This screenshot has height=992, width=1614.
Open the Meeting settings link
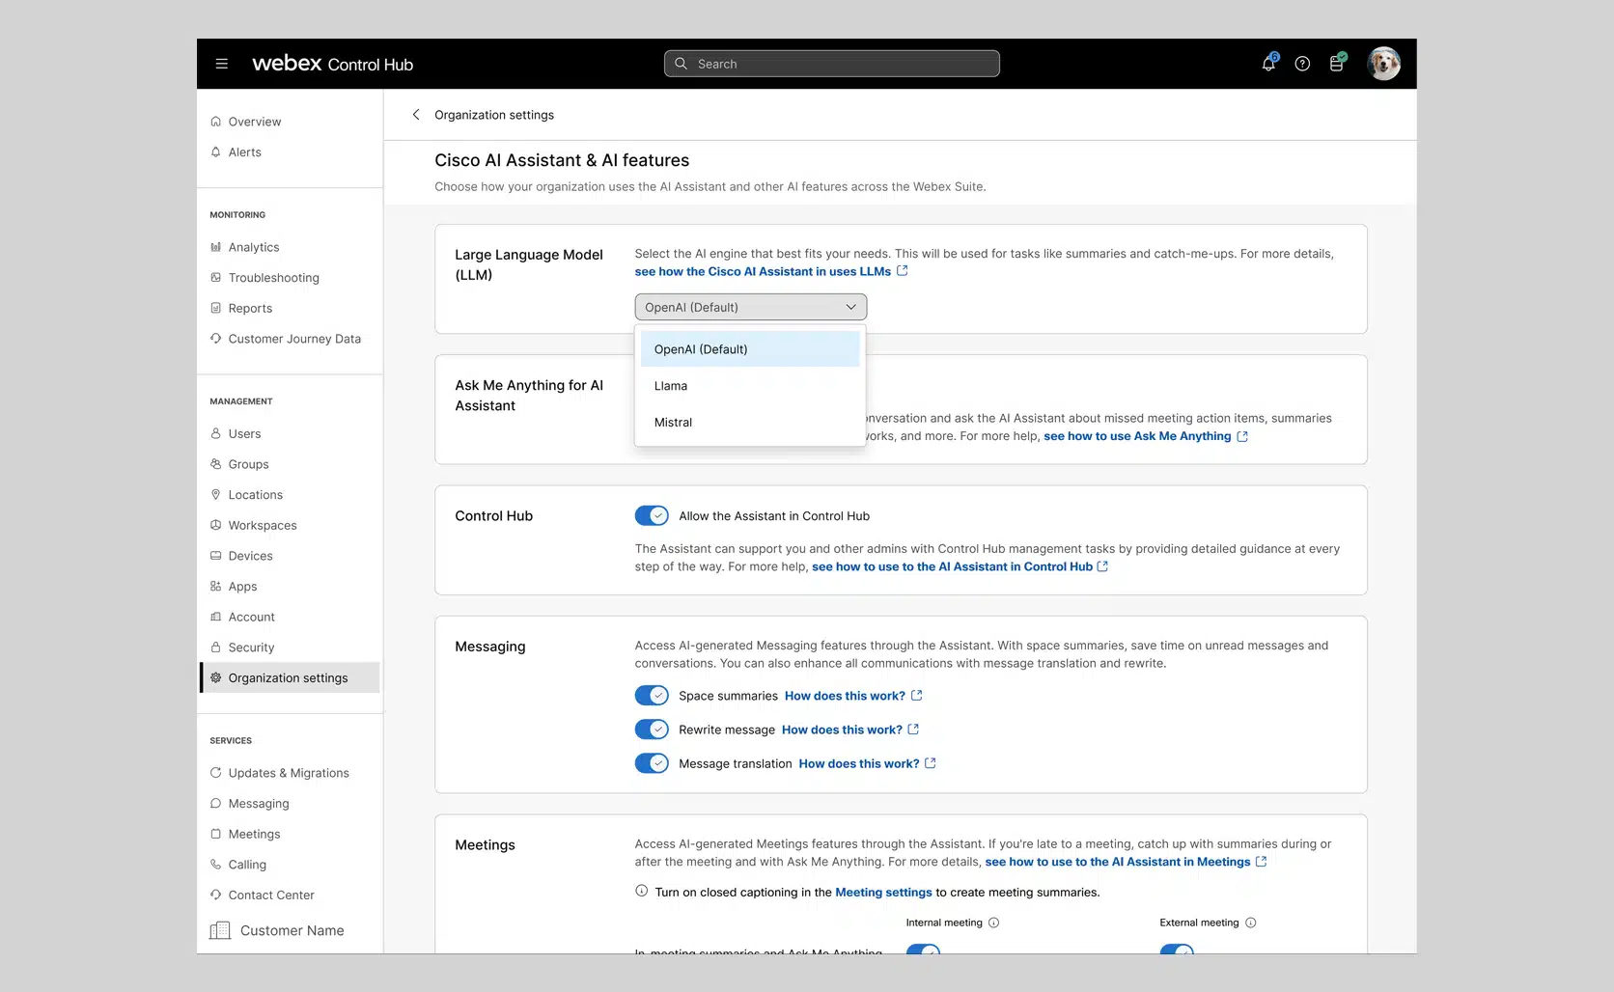click(x=883, y=893)
